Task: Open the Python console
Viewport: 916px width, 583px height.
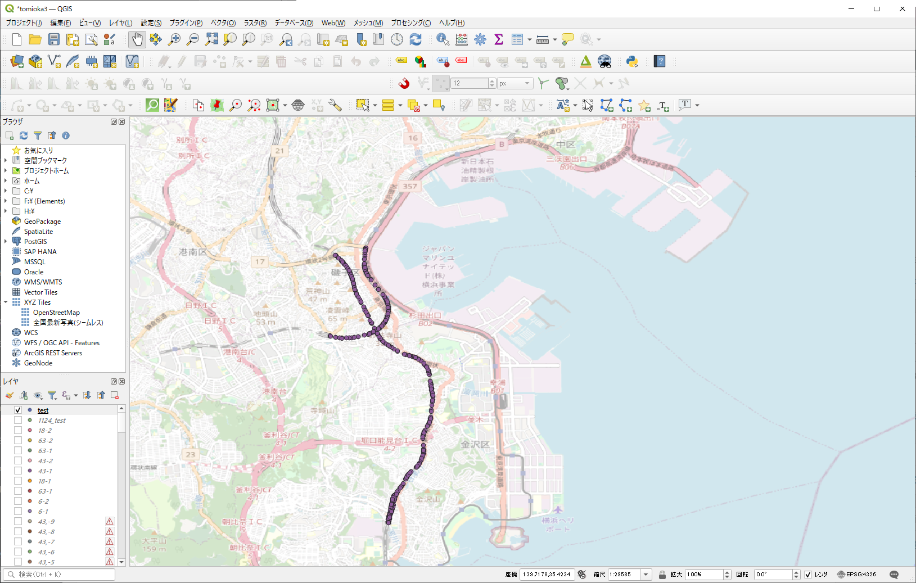Action: 632,61
